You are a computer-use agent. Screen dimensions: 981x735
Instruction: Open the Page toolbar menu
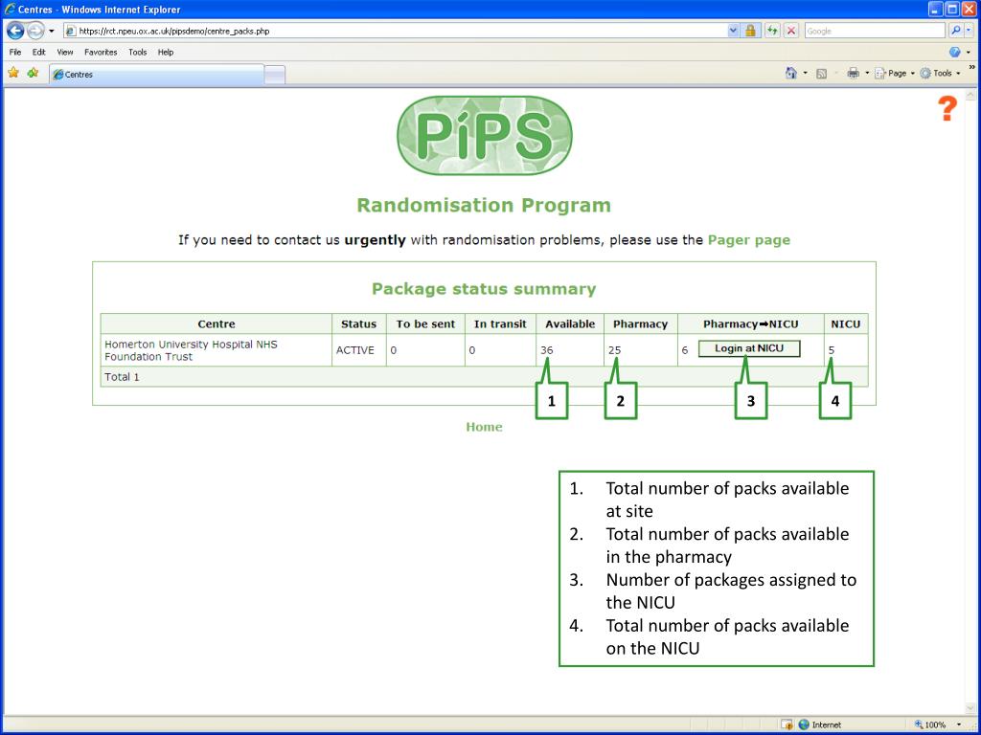(x=895, y=73)
